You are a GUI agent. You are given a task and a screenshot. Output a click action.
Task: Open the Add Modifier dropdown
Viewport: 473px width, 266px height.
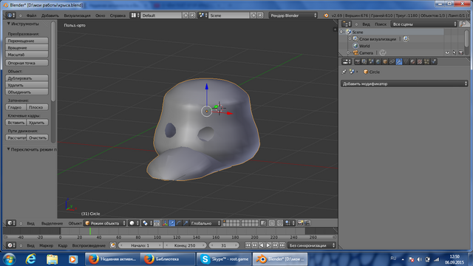coord(404,83)
